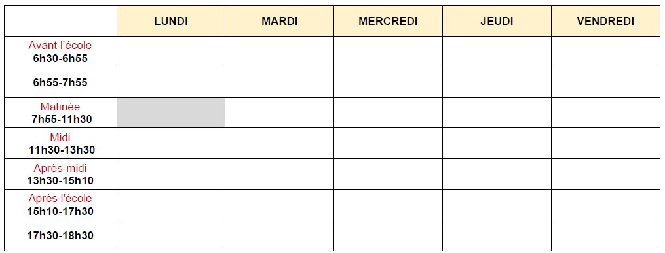Click the JEUDI column header
The image size is (665, 253).
497,21
